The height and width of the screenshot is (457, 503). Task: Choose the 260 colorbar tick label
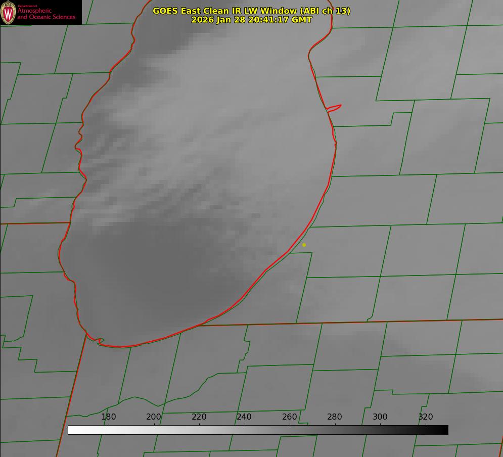click(x=290, y=417)
